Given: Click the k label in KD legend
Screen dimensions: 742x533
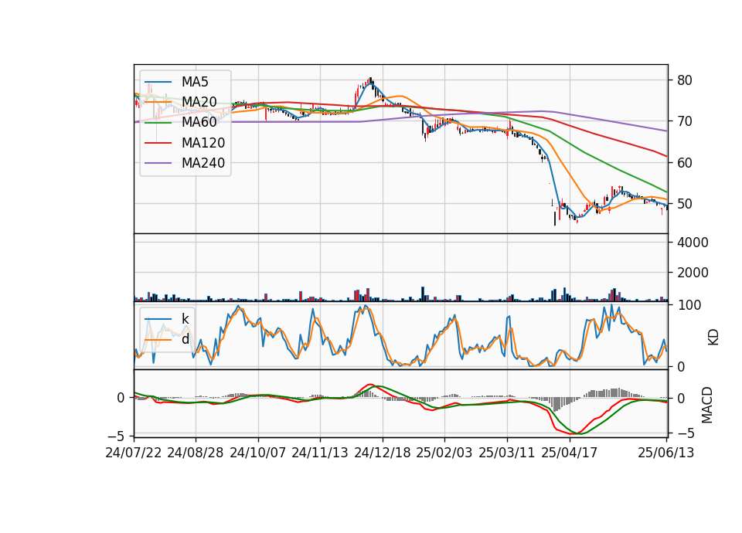Looking at the screenshot, I should click(x=185, y=319).
